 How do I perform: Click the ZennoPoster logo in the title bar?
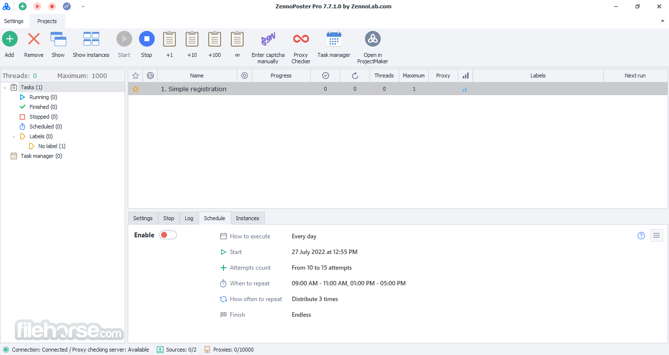click(6, 6)
